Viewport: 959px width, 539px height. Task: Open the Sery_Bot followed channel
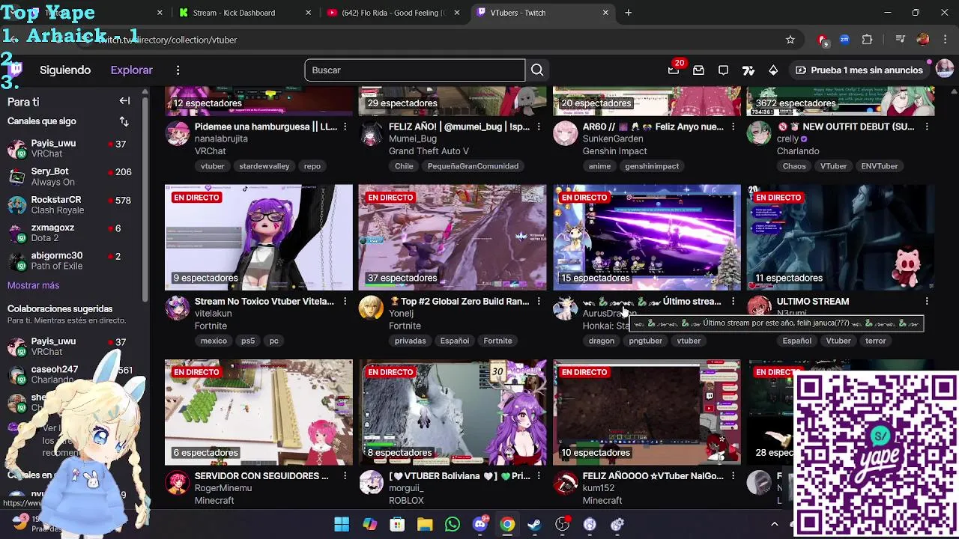pyautogui.click(x=71, y=177)
